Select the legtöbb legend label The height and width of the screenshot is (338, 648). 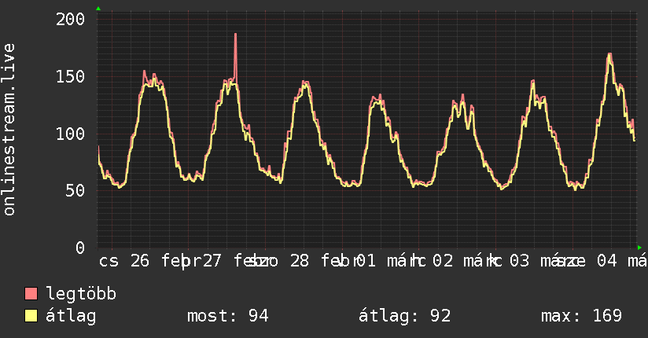tap(81, 294)
